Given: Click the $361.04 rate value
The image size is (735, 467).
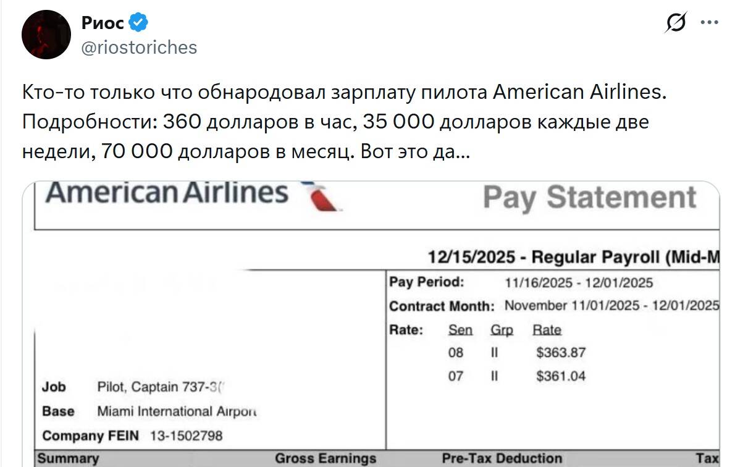Looking at the screenshot, I should tap(561, 376).
